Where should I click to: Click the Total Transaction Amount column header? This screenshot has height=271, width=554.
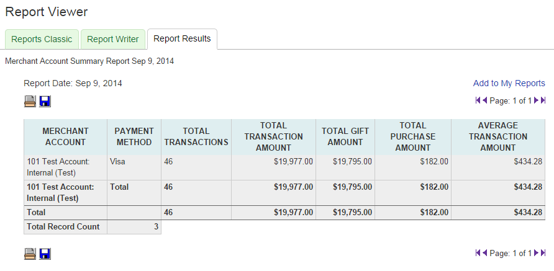[273, 136]
